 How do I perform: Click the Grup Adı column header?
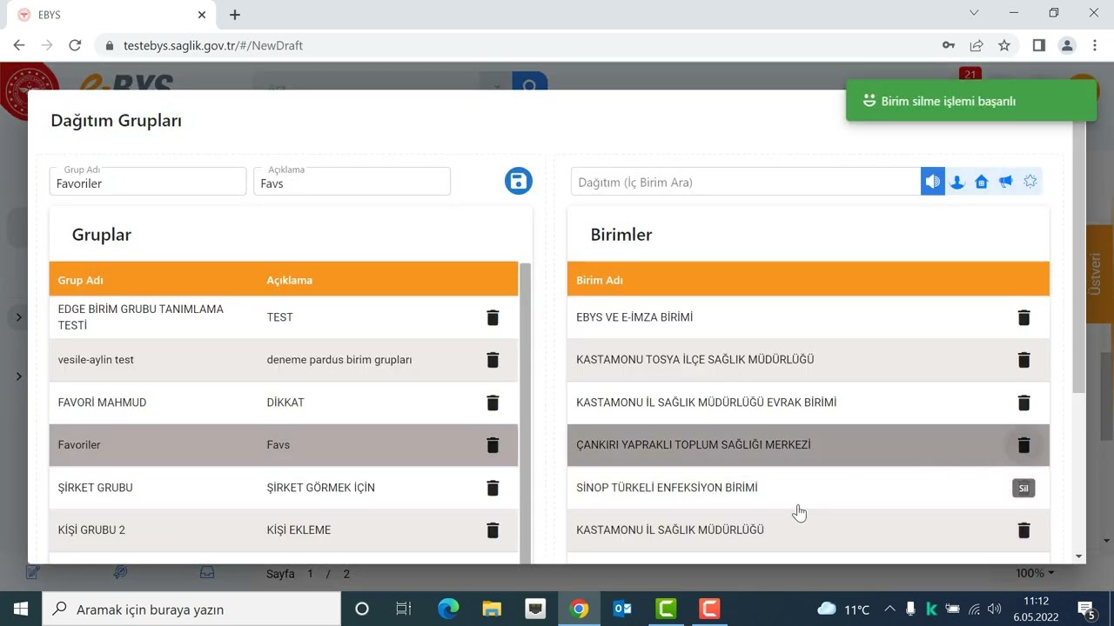81,280
